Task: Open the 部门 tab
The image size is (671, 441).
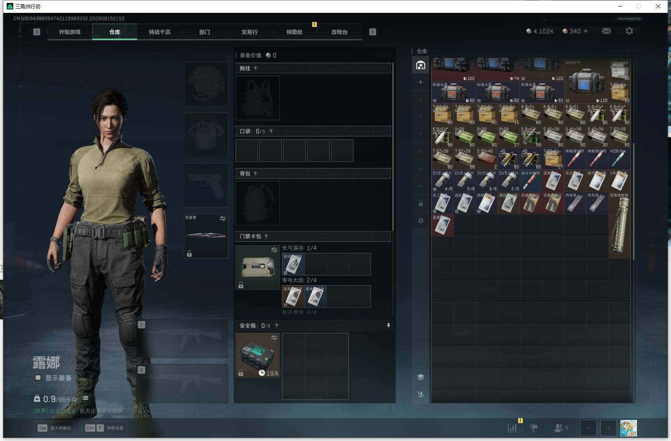Action: click(204, 32)
